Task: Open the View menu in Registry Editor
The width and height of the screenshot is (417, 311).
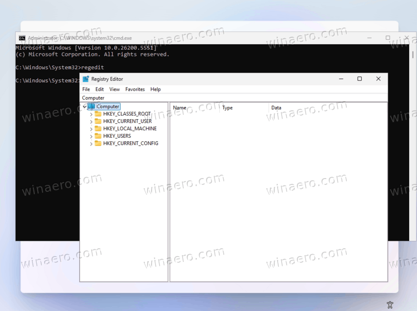Action: (114, 89)
